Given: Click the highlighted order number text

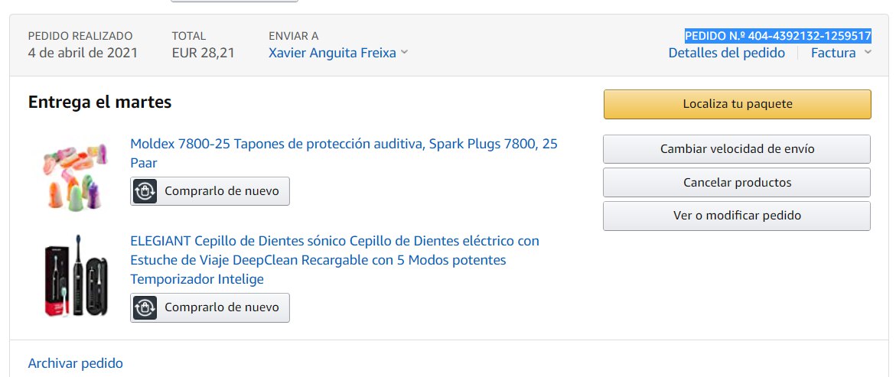Looking at the screenshot, I should pos(777,35).
